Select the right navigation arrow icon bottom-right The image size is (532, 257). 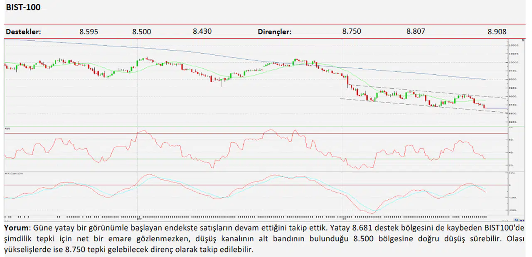tap(525, 220)
